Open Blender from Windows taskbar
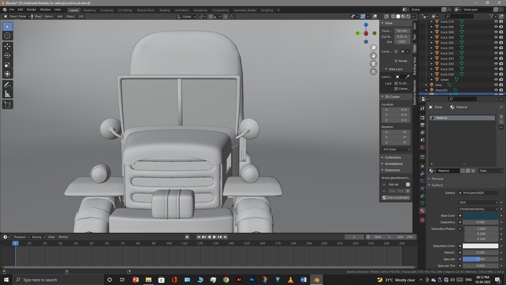The image size is (506, 285). (317, 280)
